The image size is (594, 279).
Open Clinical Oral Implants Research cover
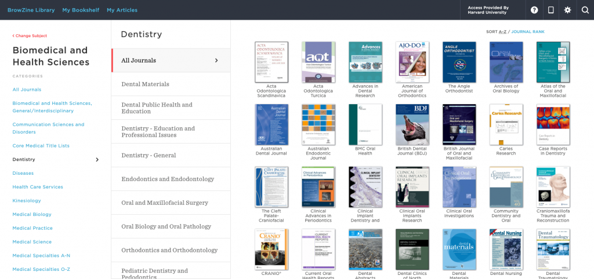412,187
